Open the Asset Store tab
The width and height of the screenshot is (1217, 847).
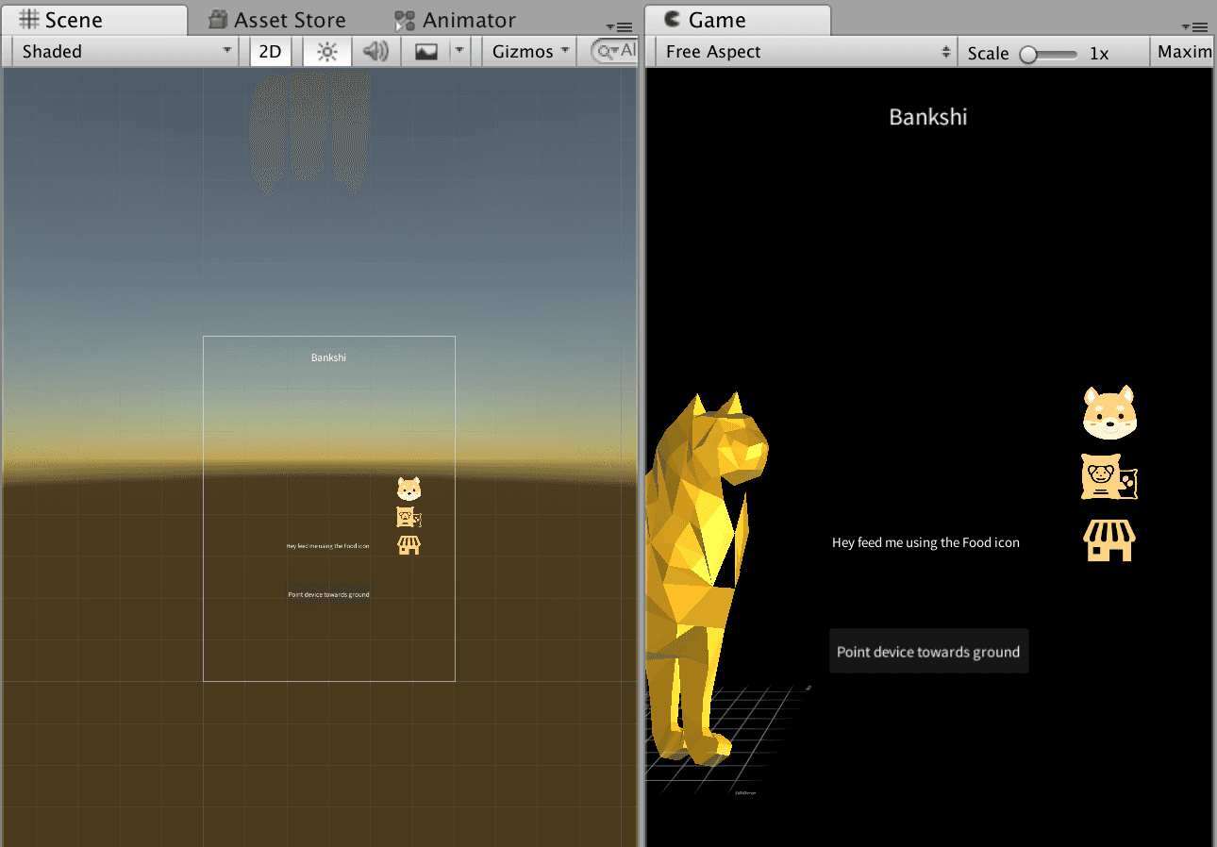tap(277, 20)
